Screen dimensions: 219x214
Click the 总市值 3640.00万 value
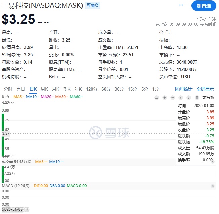pyautogui.click(x=186, y=62)
